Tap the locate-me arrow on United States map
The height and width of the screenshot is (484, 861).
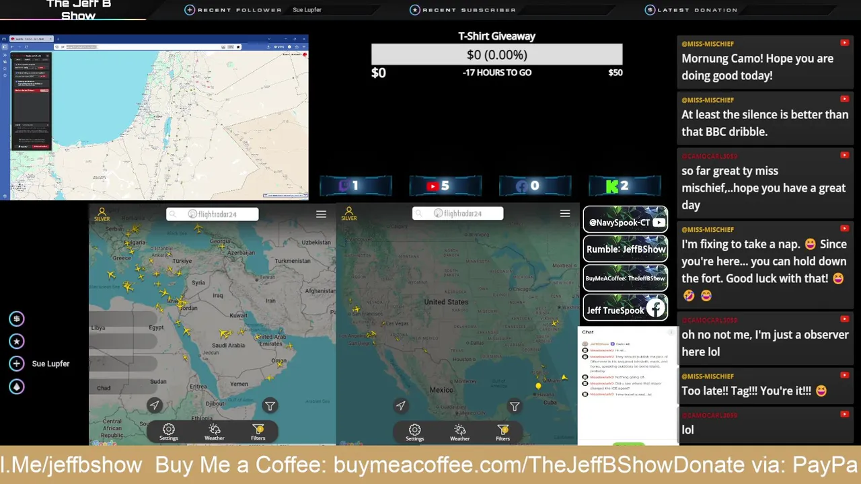[401, 405]
